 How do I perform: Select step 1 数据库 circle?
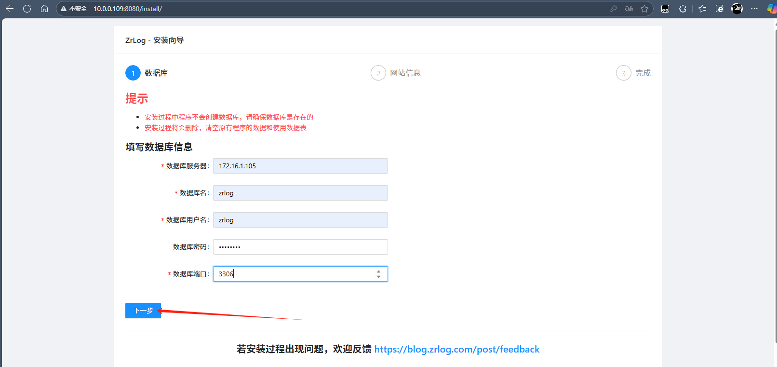point(133,73)
